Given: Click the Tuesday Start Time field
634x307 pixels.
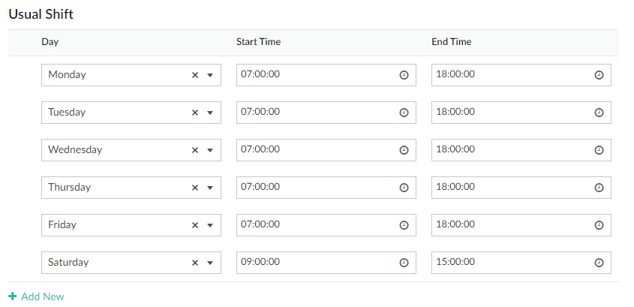Looking at the screenshot, I should click(x=315, y=113).
